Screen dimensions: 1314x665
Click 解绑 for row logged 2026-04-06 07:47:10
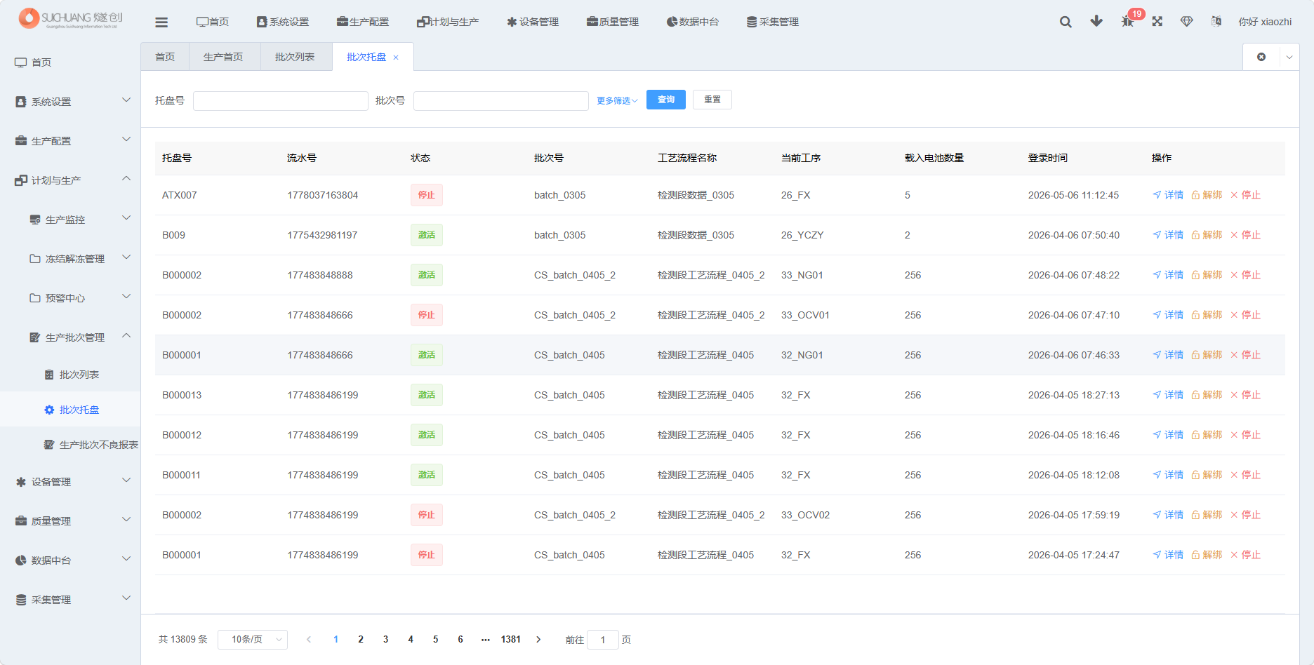[1207, 315]
